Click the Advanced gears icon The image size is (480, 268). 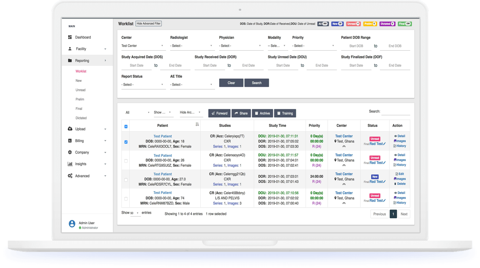coord(70,176)
